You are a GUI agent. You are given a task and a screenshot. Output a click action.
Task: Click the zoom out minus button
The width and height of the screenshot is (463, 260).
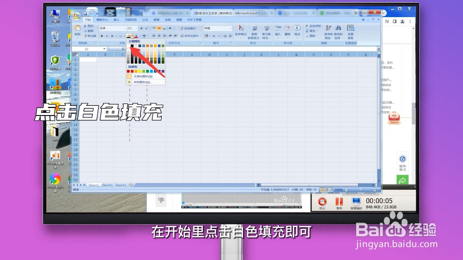[346, 190]
